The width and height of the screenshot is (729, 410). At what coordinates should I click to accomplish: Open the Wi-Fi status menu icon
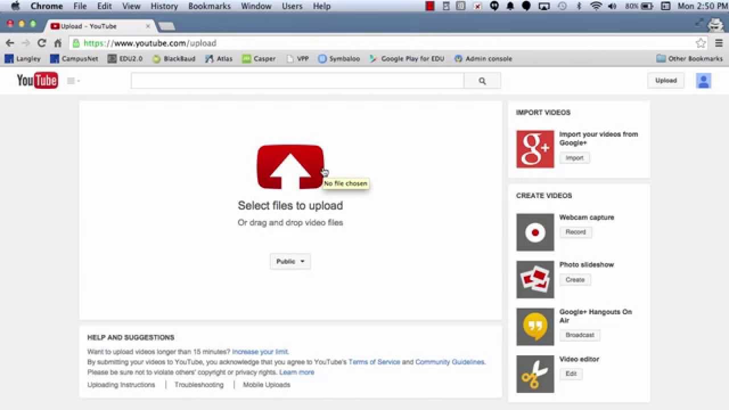[596, 6]
